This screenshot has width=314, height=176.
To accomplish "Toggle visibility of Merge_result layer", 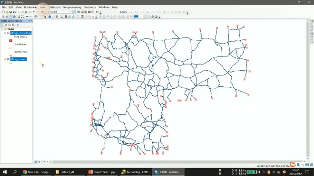I will click(8, 59).
